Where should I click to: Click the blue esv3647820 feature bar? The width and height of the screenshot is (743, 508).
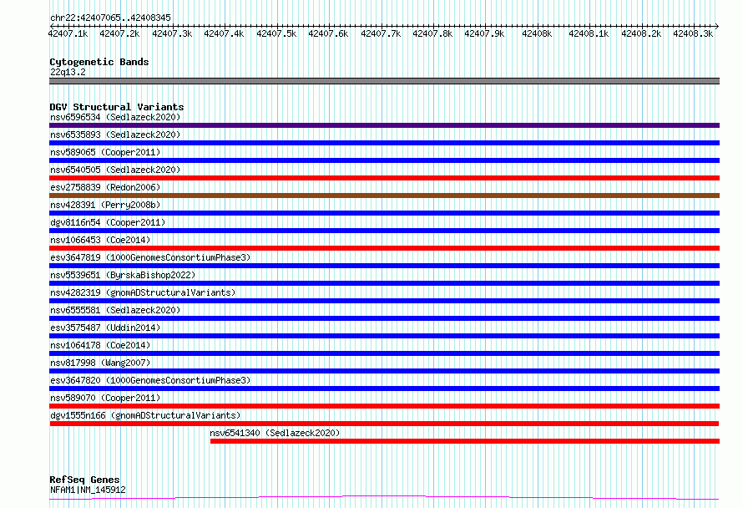point(384,389)
